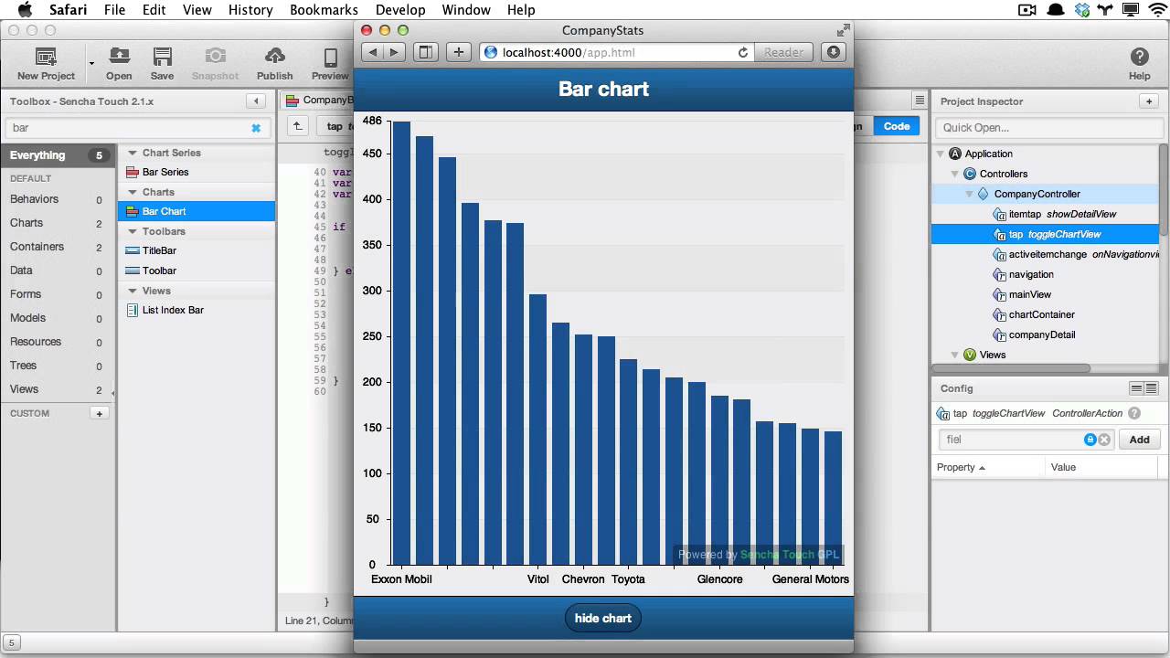Select the List Index Bar component
The width and height of the screenshot is (1170, 658).
197,310
